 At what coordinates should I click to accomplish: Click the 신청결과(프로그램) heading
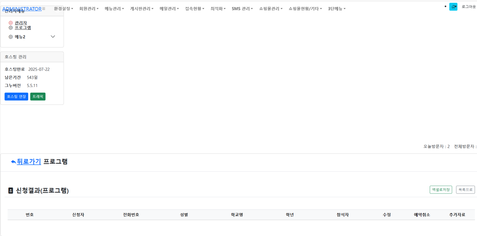(42, 190)
